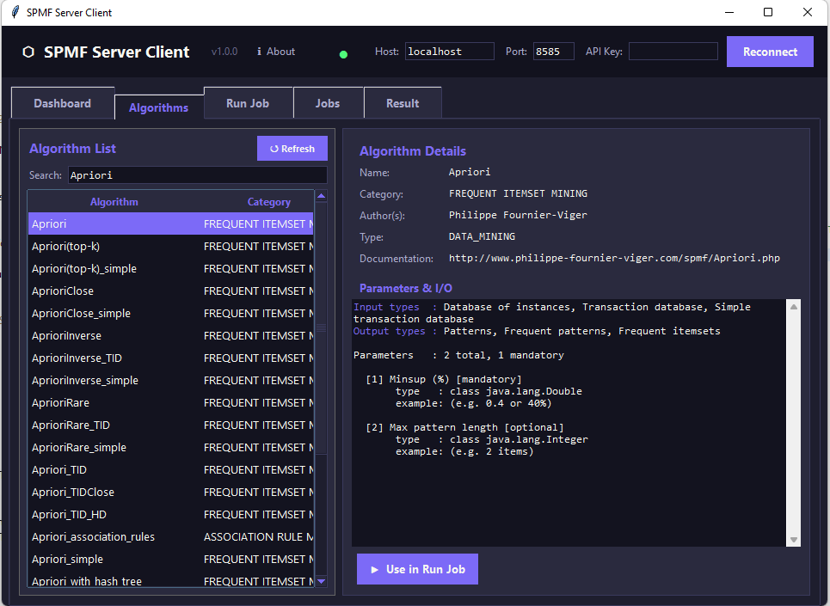Sort by the Algorithm column header
This screenshot has width=830, height=606.
114,202
